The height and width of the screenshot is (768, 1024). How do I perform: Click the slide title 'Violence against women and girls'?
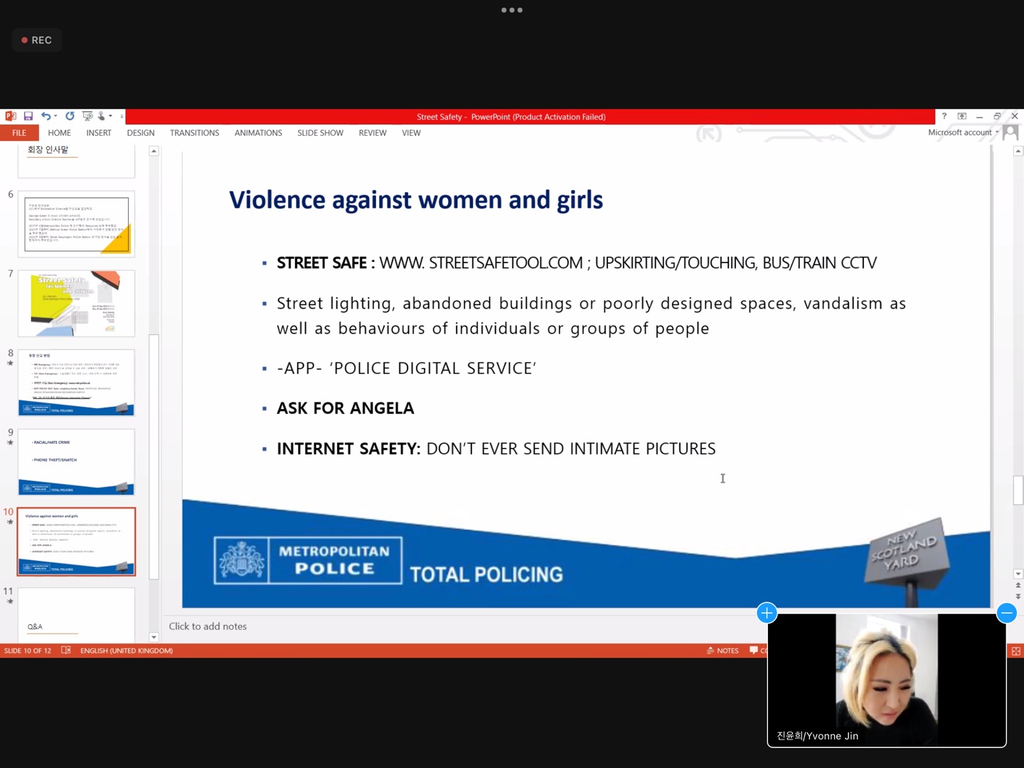click(416, 200)
